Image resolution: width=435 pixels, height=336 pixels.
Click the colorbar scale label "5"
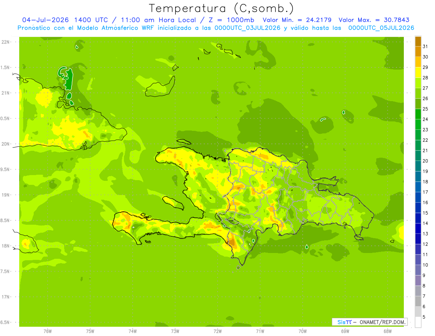[x=424, y=317]
